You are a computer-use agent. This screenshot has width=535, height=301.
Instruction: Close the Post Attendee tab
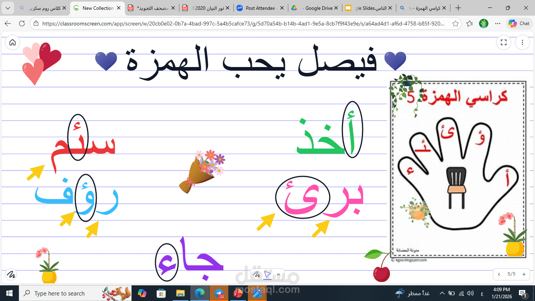(282, 8)
